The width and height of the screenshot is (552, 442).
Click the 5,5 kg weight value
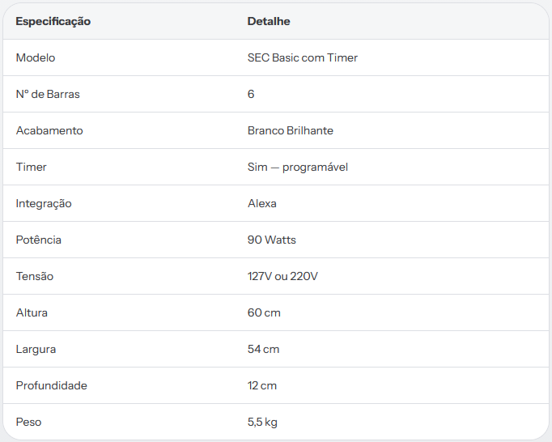pos(262,422)
